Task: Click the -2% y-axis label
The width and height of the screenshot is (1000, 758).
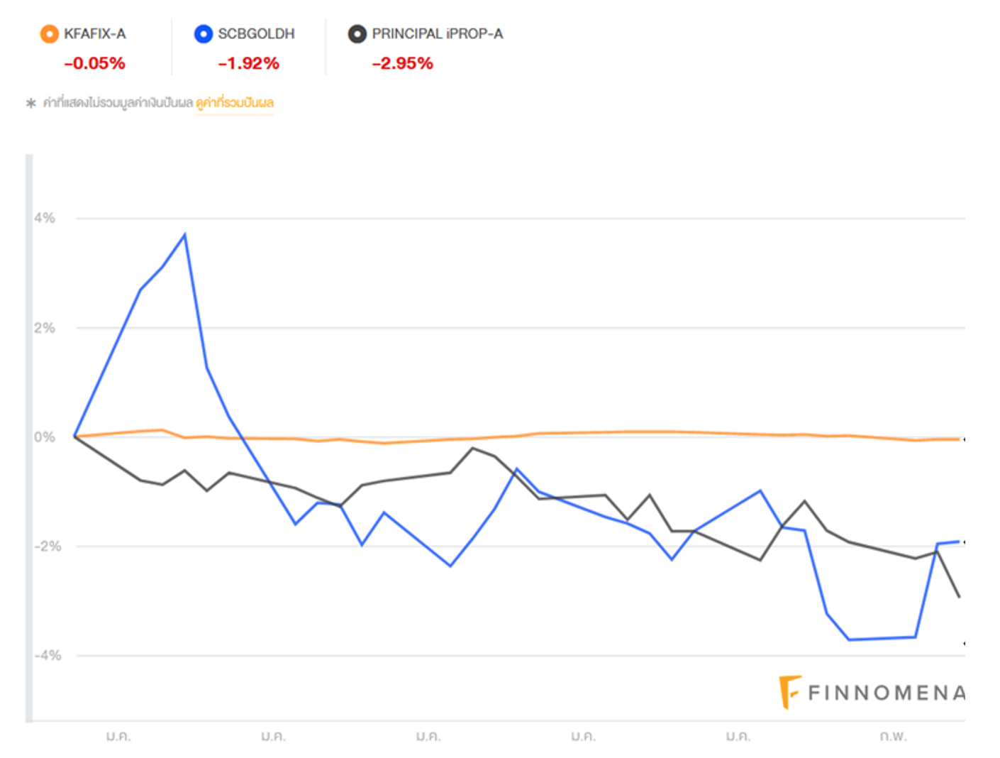Action: pyautogui.click(x=48, y=546)
